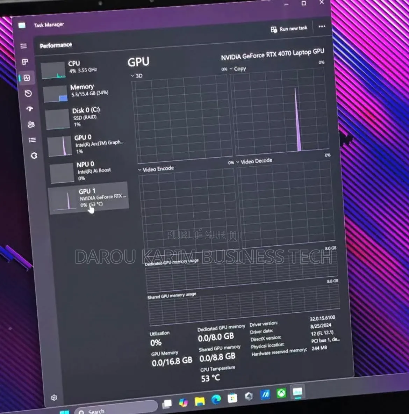Open the Xbox app from the taskbar
The height and width of the screenshot is (414, 409).
[281, 393]
